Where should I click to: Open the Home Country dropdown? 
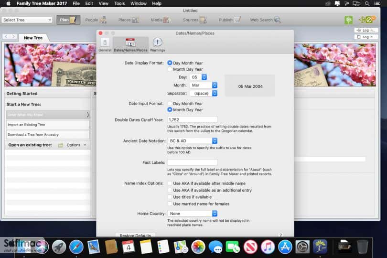pyautogui.click(x=193, y=214)
